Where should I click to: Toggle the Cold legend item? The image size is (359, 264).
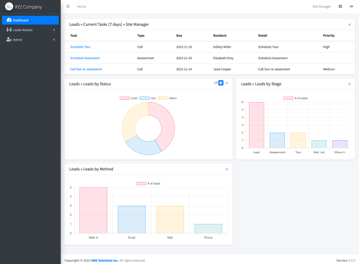coord(129,98)
